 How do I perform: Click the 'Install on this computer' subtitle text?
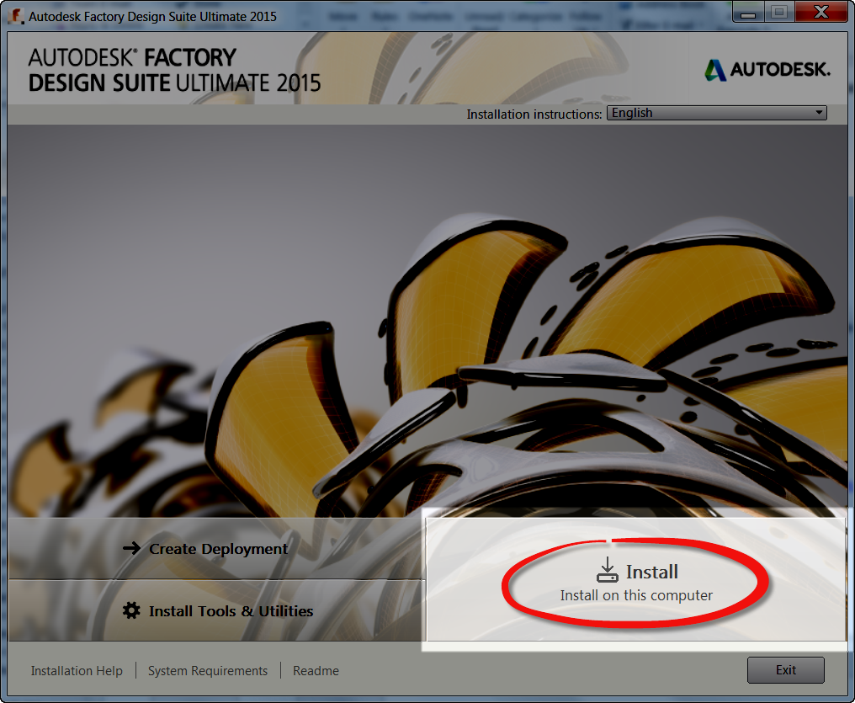tap(636, 595)
